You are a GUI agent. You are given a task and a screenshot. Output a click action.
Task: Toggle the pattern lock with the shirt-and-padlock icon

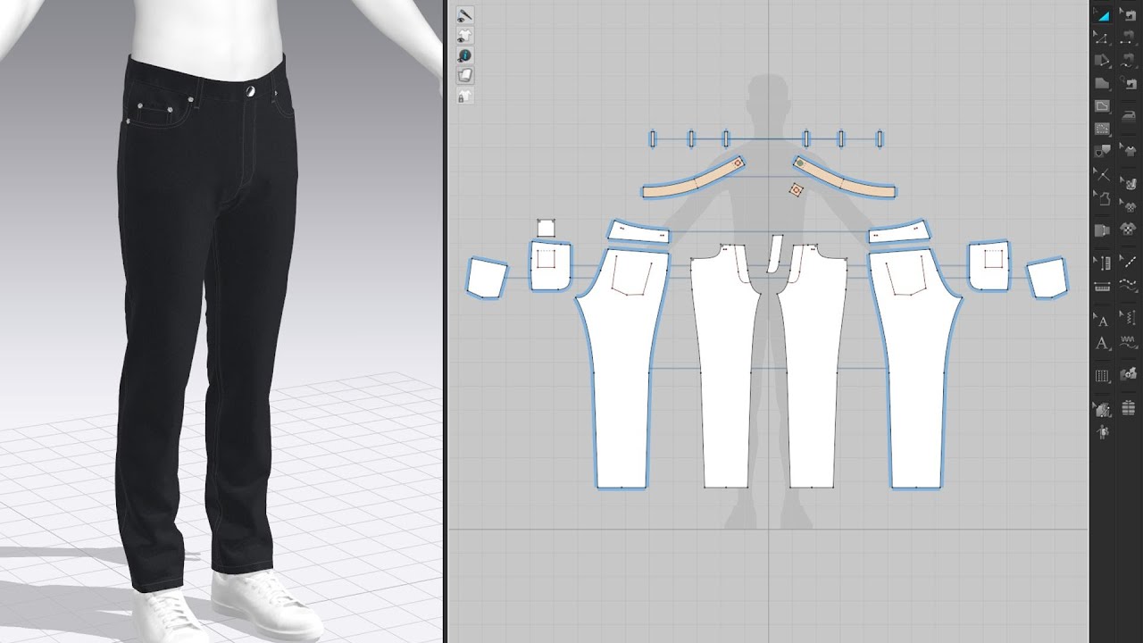tap(464, 96)
